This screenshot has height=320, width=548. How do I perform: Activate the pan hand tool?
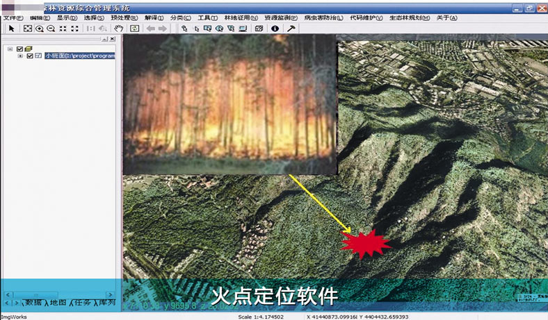(x=119, y=28)
